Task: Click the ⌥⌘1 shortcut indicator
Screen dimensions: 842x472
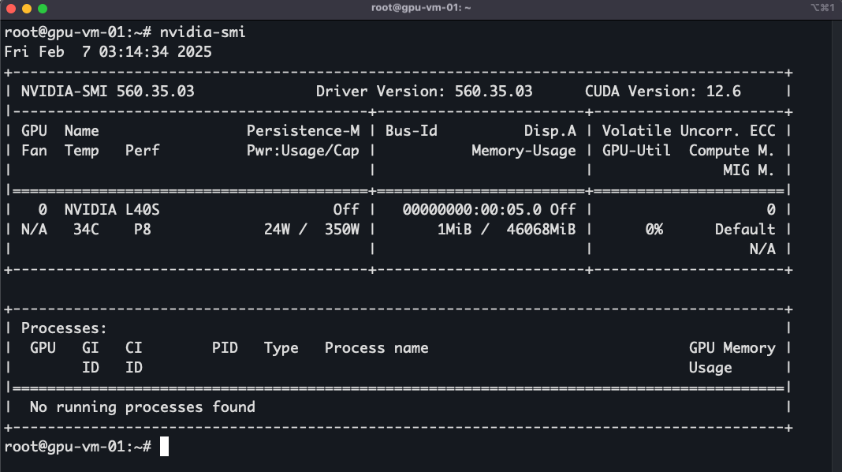Action: pos(822,8)
